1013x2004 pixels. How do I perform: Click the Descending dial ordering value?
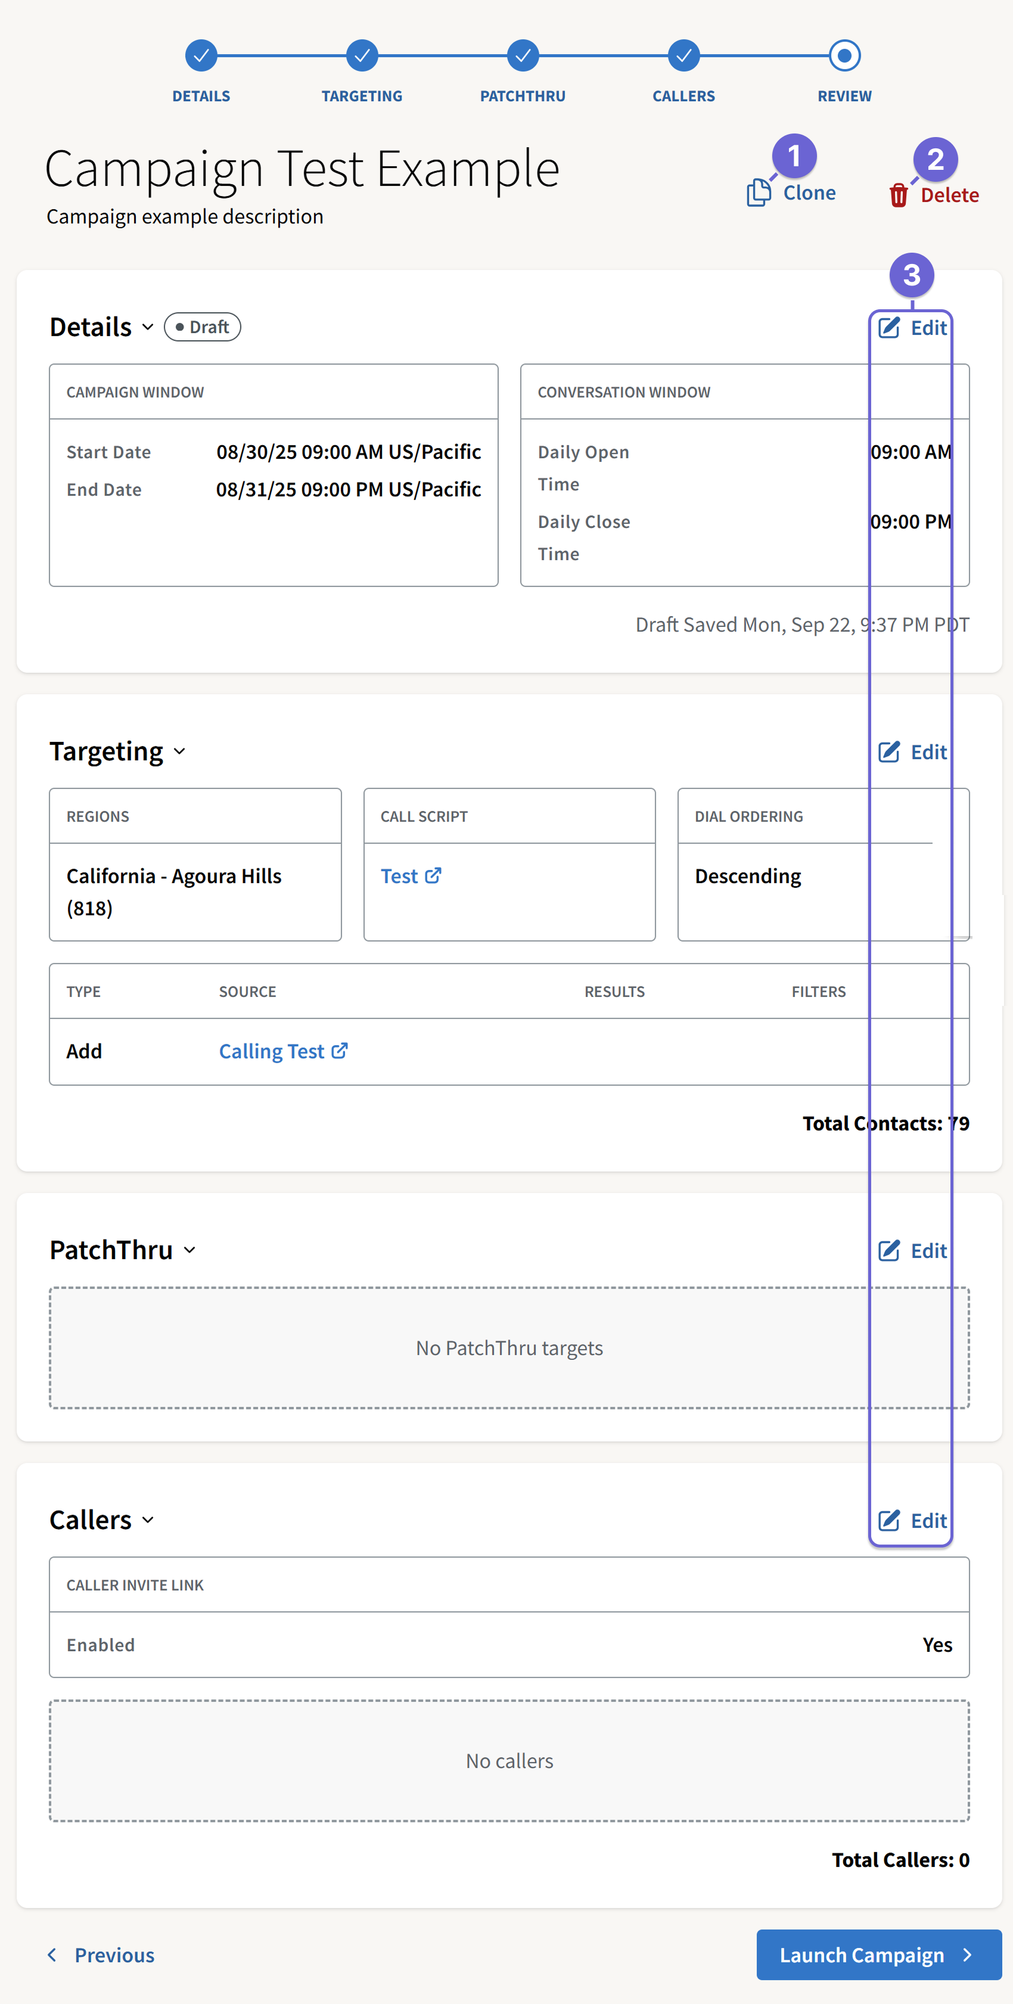coord(748,877)
